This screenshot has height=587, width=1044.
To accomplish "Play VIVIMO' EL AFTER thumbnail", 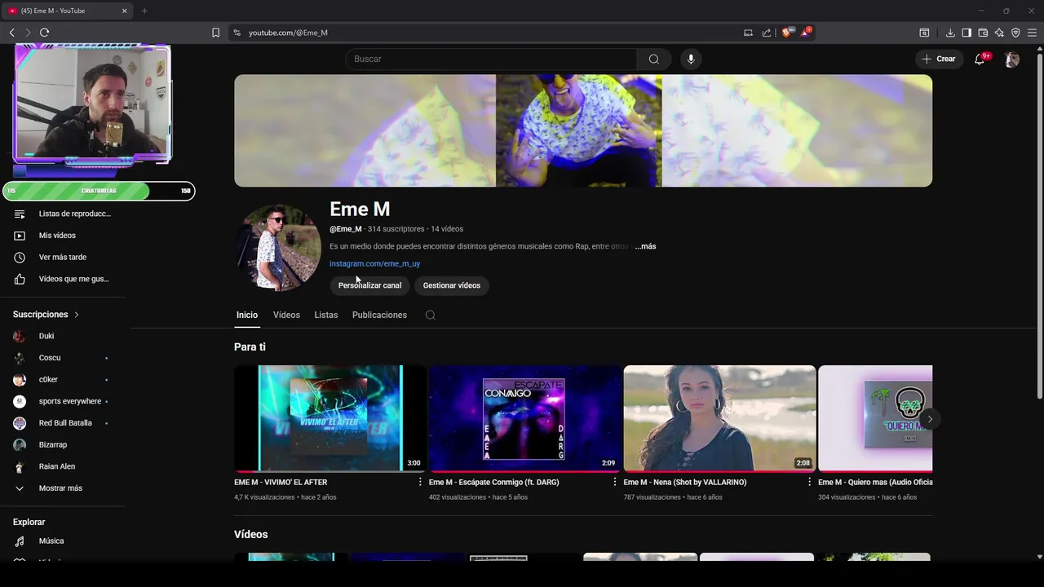I will coord(330,418).
